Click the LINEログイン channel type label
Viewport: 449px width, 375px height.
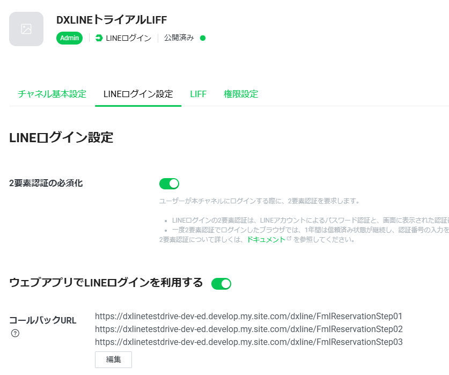pyautogui.click(x=127, y=38)
